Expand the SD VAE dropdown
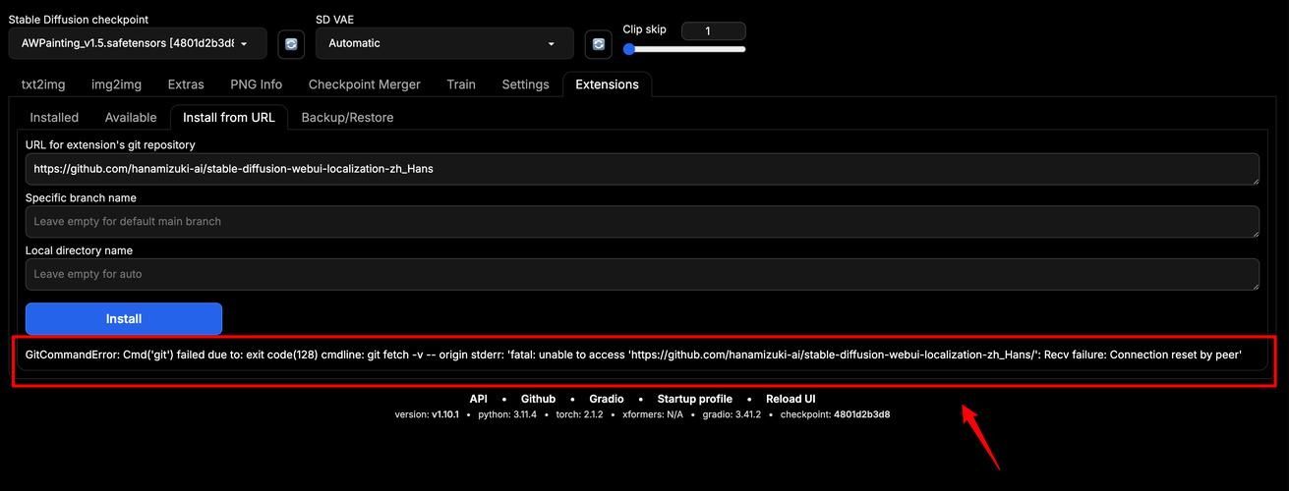 443,43
